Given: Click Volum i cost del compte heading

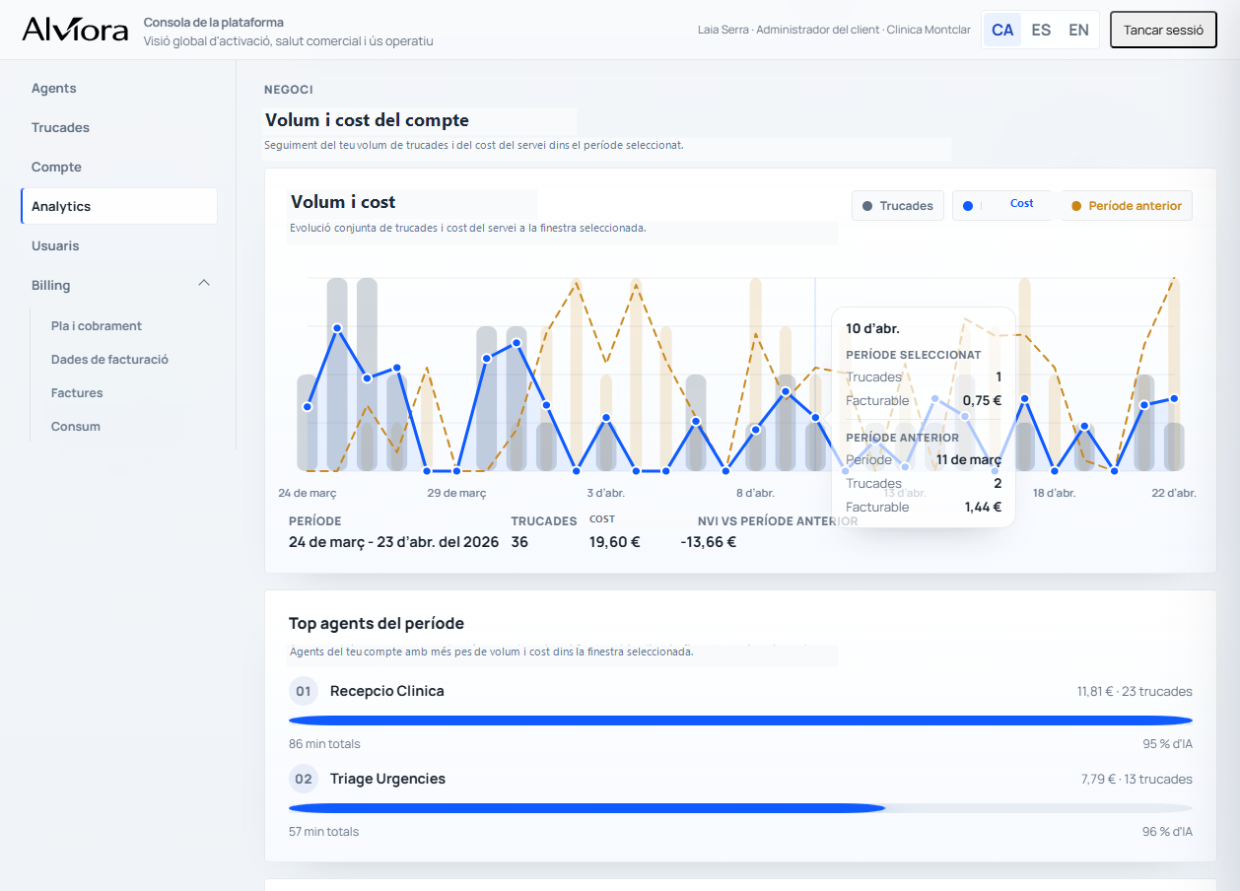Looking at the screenshot, I should point(367,120).
